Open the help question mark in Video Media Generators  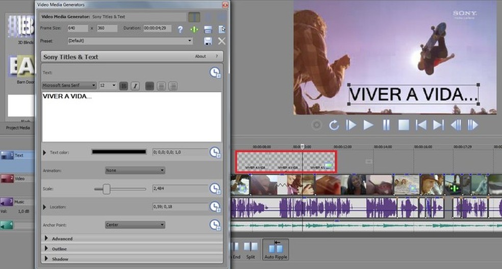[181, 30]
